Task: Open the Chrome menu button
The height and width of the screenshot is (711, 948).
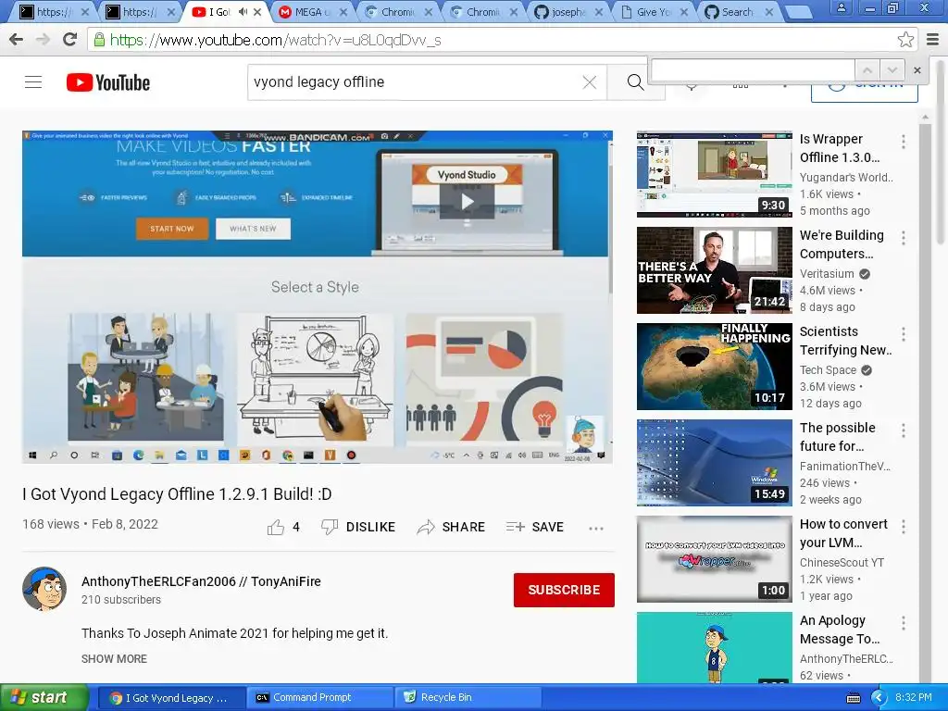Action: [x=933, y=40]
